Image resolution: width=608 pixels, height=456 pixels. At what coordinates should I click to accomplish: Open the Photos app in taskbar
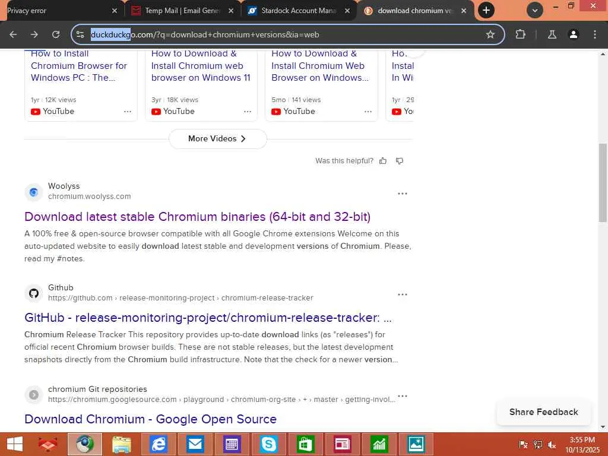coord(416,444)
